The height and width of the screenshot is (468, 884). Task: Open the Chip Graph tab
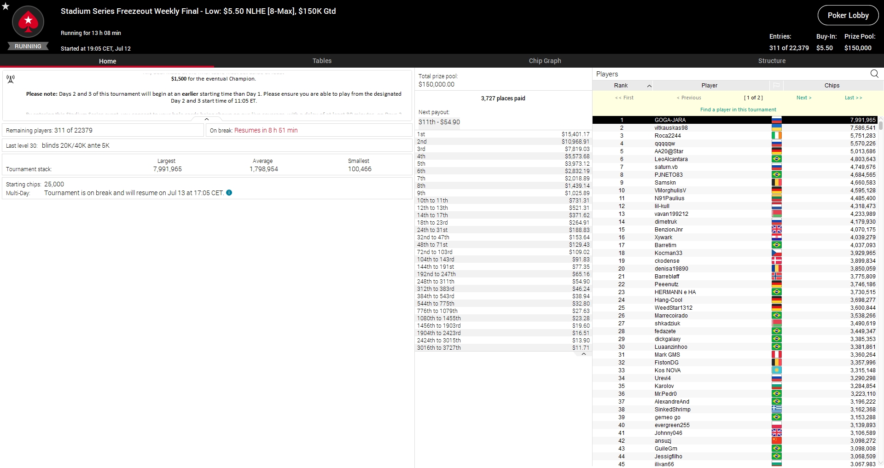click(545, 61)
